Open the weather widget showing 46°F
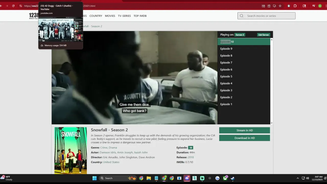This screenshot has height=184, width=327. pyautogui.click(x=7, y=178)
